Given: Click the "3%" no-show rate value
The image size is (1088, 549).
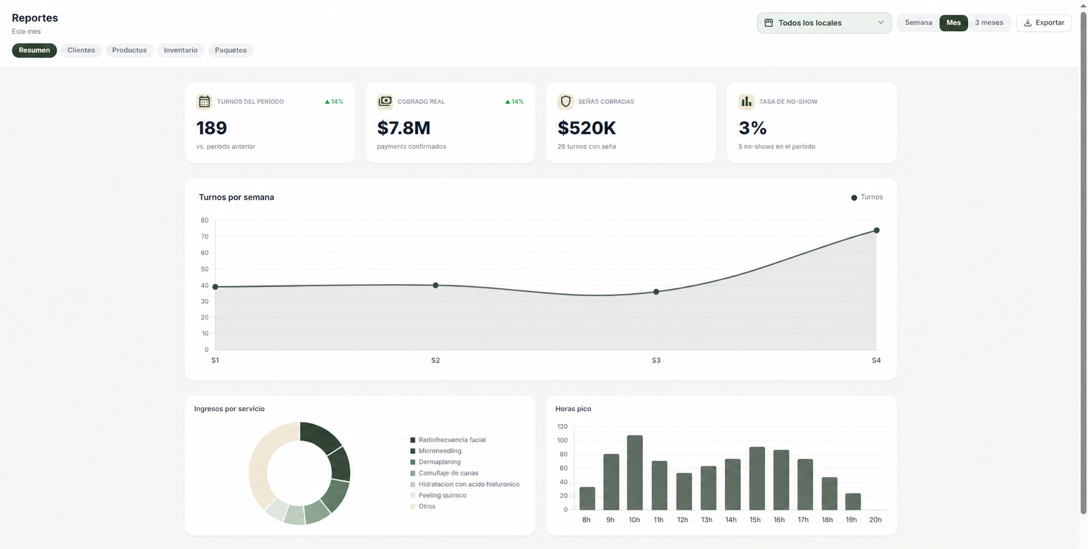Looking at the screenshot, I should pos(753,128).
